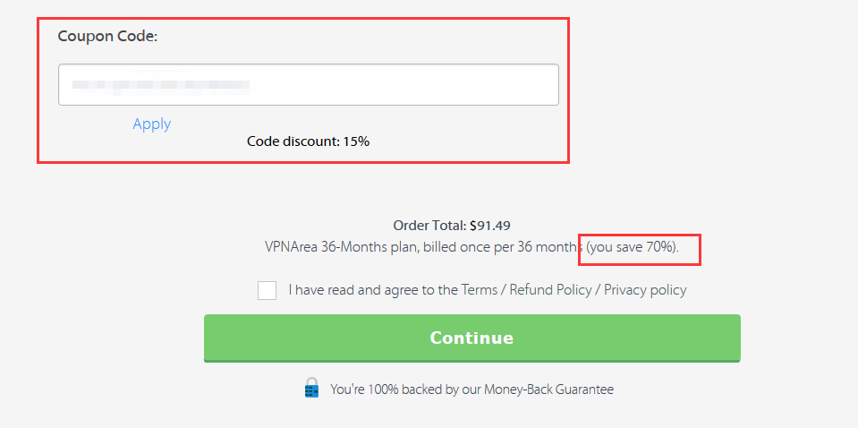The height and width of the screenshot is (428, 858).
Task: Focus the Coupon Code input field
Action: click(309, 85)
